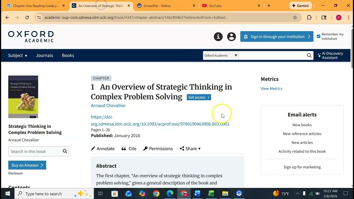Screen dimensions: 354x199
Task: Bookmark this page with the star icon
Action: [x=295, y=17]
